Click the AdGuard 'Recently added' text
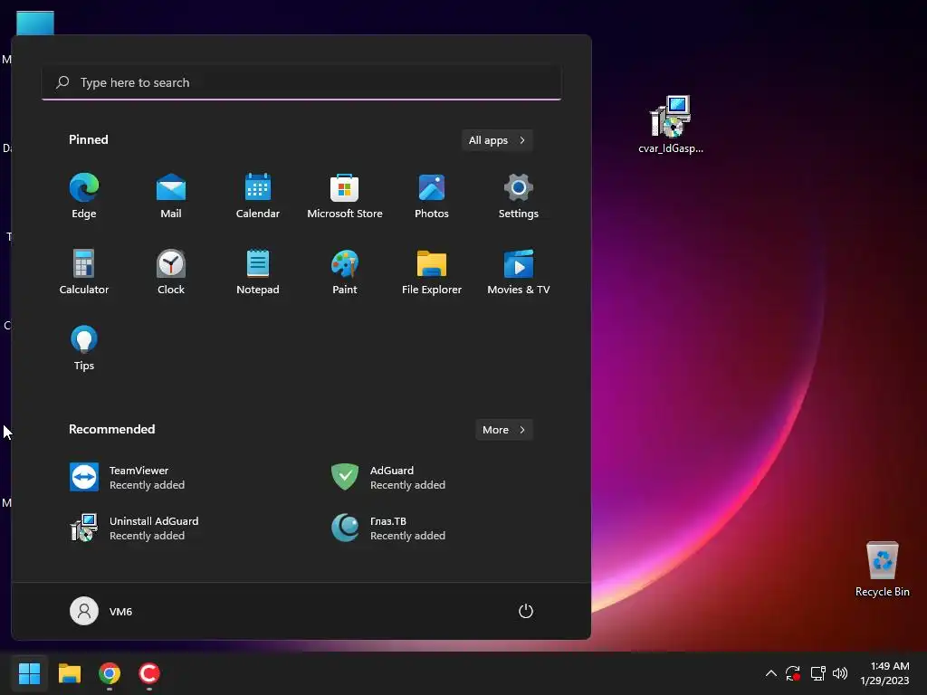 pyautogui.click(x=407, y=485)
